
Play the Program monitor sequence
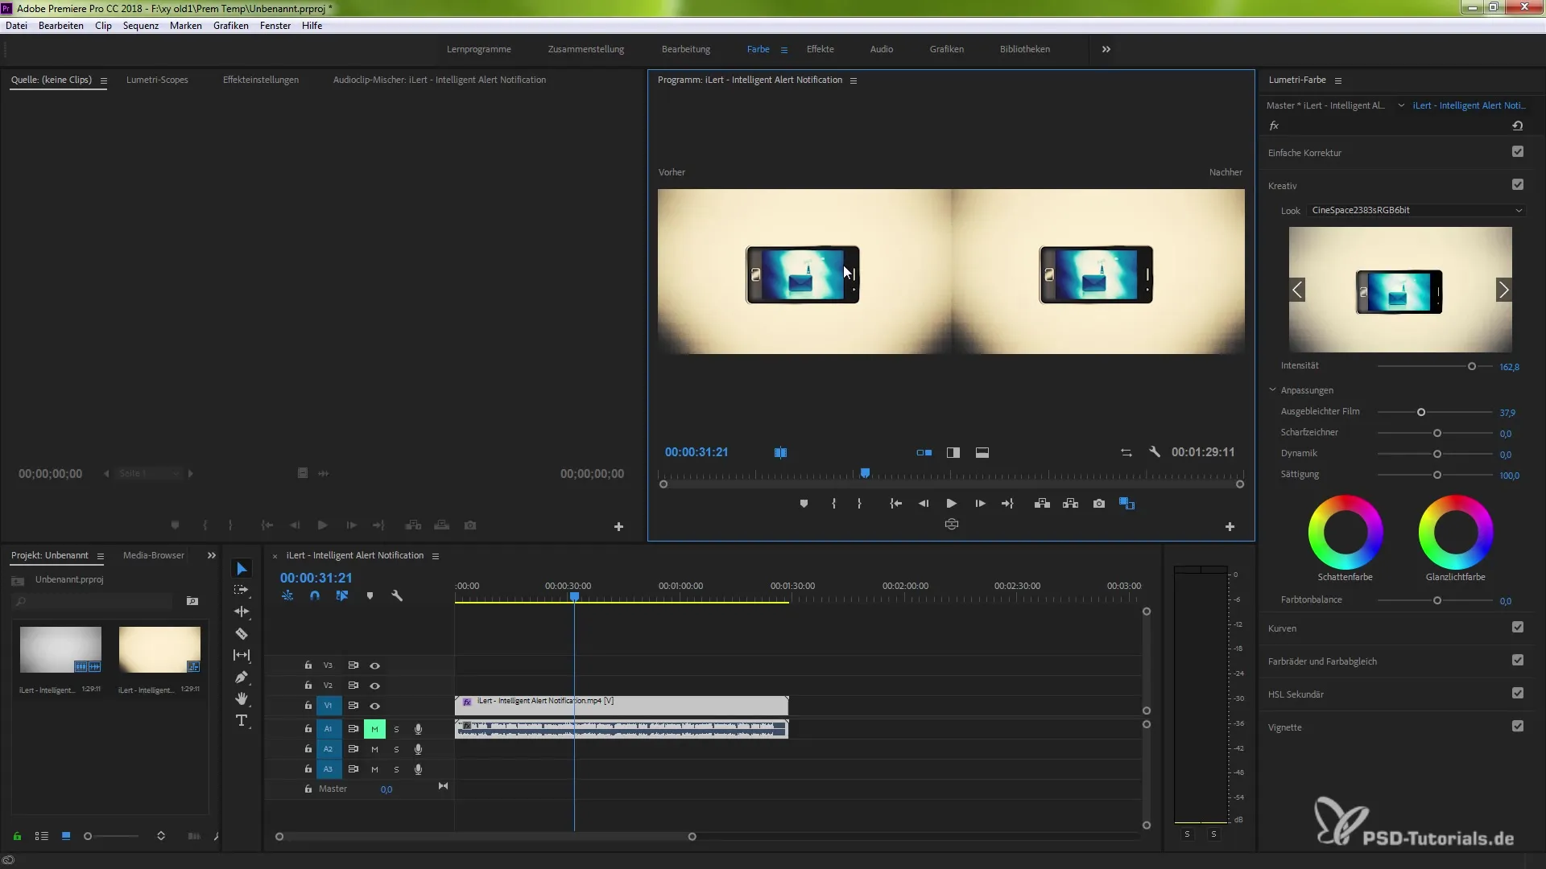click(952, 504)
